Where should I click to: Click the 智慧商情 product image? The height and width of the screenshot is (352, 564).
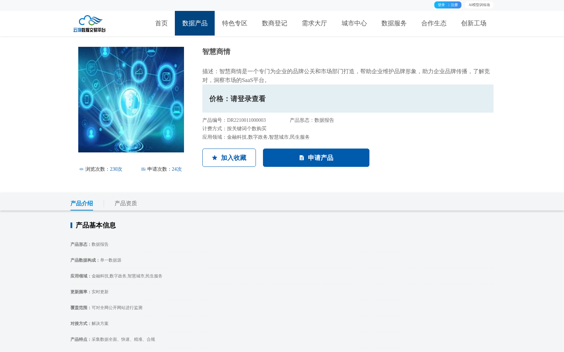(131, 100)
